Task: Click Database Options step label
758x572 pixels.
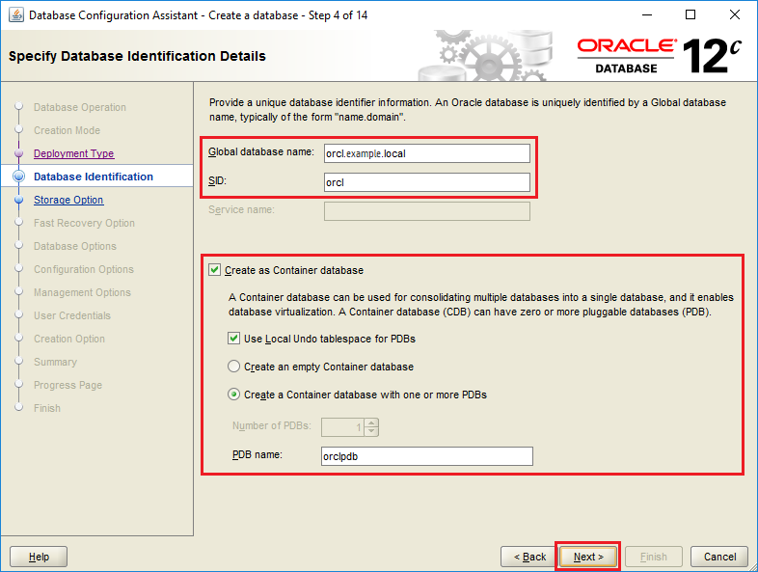Action: pyautogui.click(x=75, y=246)
